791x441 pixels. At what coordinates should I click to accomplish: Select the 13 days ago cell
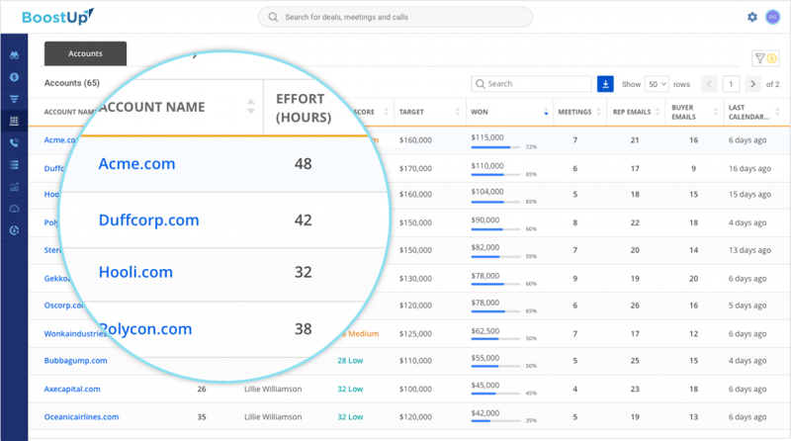(749, 250)
